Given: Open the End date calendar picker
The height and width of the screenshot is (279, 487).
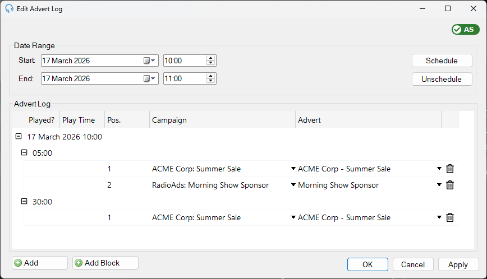Looking at the screenshot, I should coord(149,78).
